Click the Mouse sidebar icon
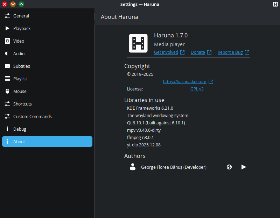 click(7, 91)
